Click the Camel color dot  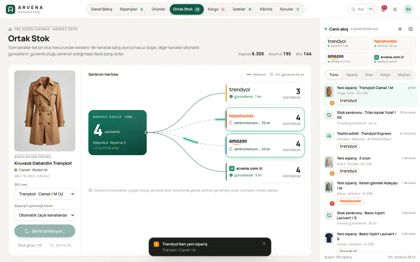point(16,170)
